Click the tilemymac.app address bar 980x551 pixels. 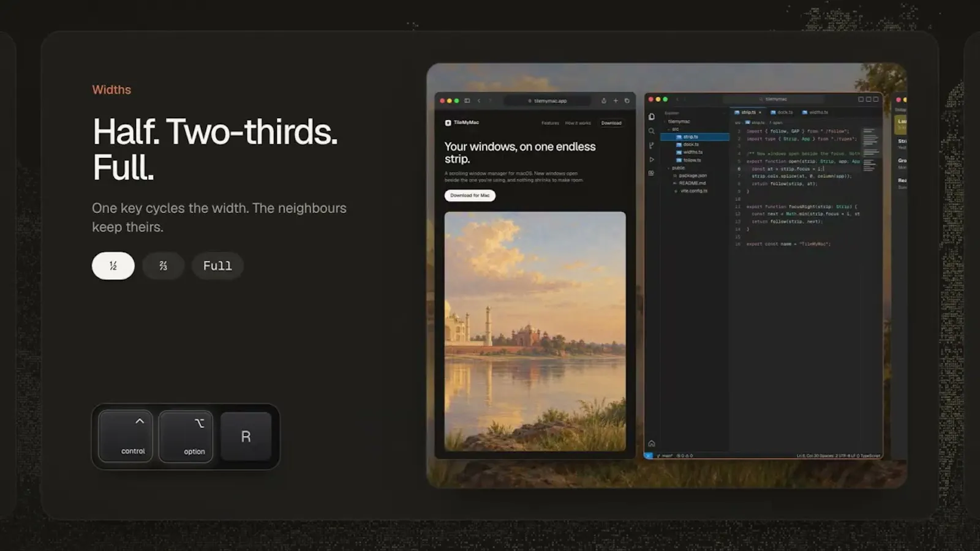(x=548, y=100)
